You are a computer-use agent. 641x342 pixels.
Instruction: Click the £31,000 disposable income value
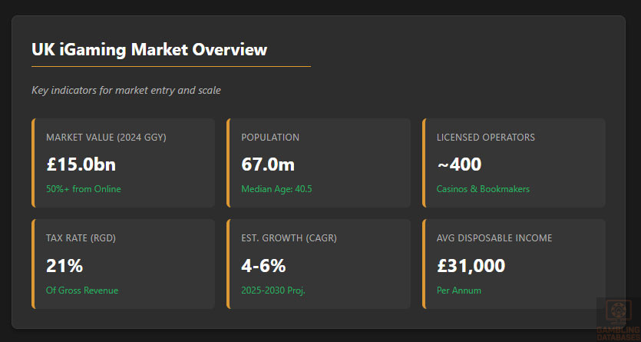point(471,266)
